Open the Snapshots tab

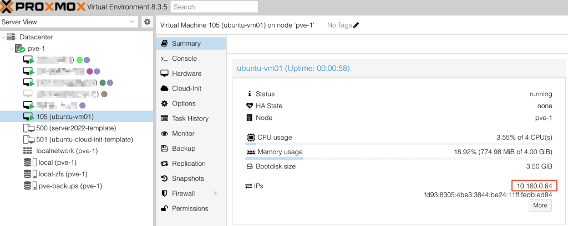tap(191, 178)
